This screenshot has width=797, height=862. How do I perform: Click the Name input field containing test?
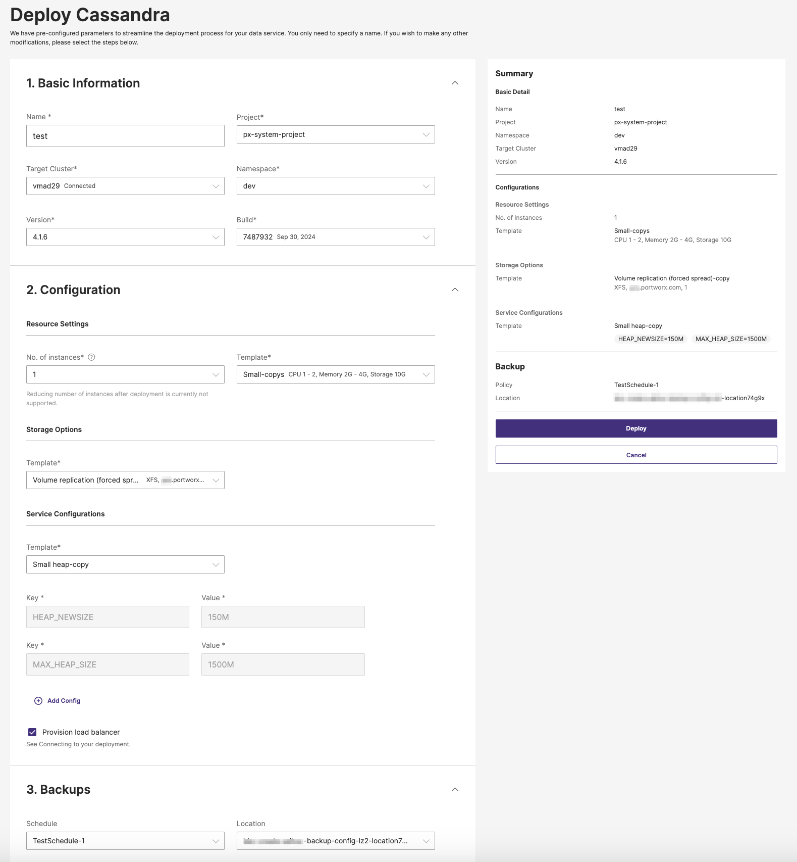[125, 136]
